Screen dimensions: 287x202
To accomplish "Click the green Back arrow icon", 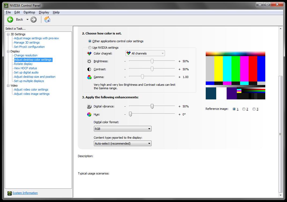I will point(10,19).
